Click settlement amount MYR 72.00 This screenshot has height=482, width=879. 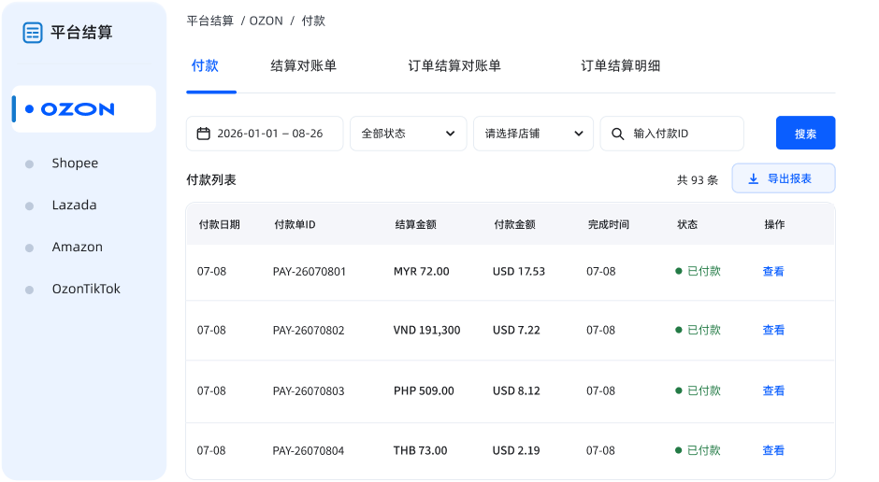pyautogui.click(x=421, y=272)
